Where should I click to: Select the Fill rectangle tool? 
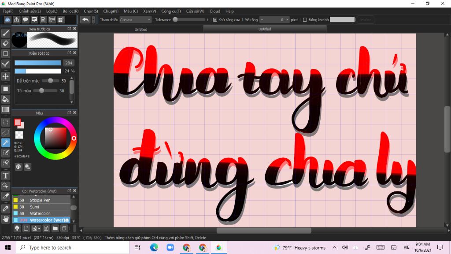click(5, 89)
